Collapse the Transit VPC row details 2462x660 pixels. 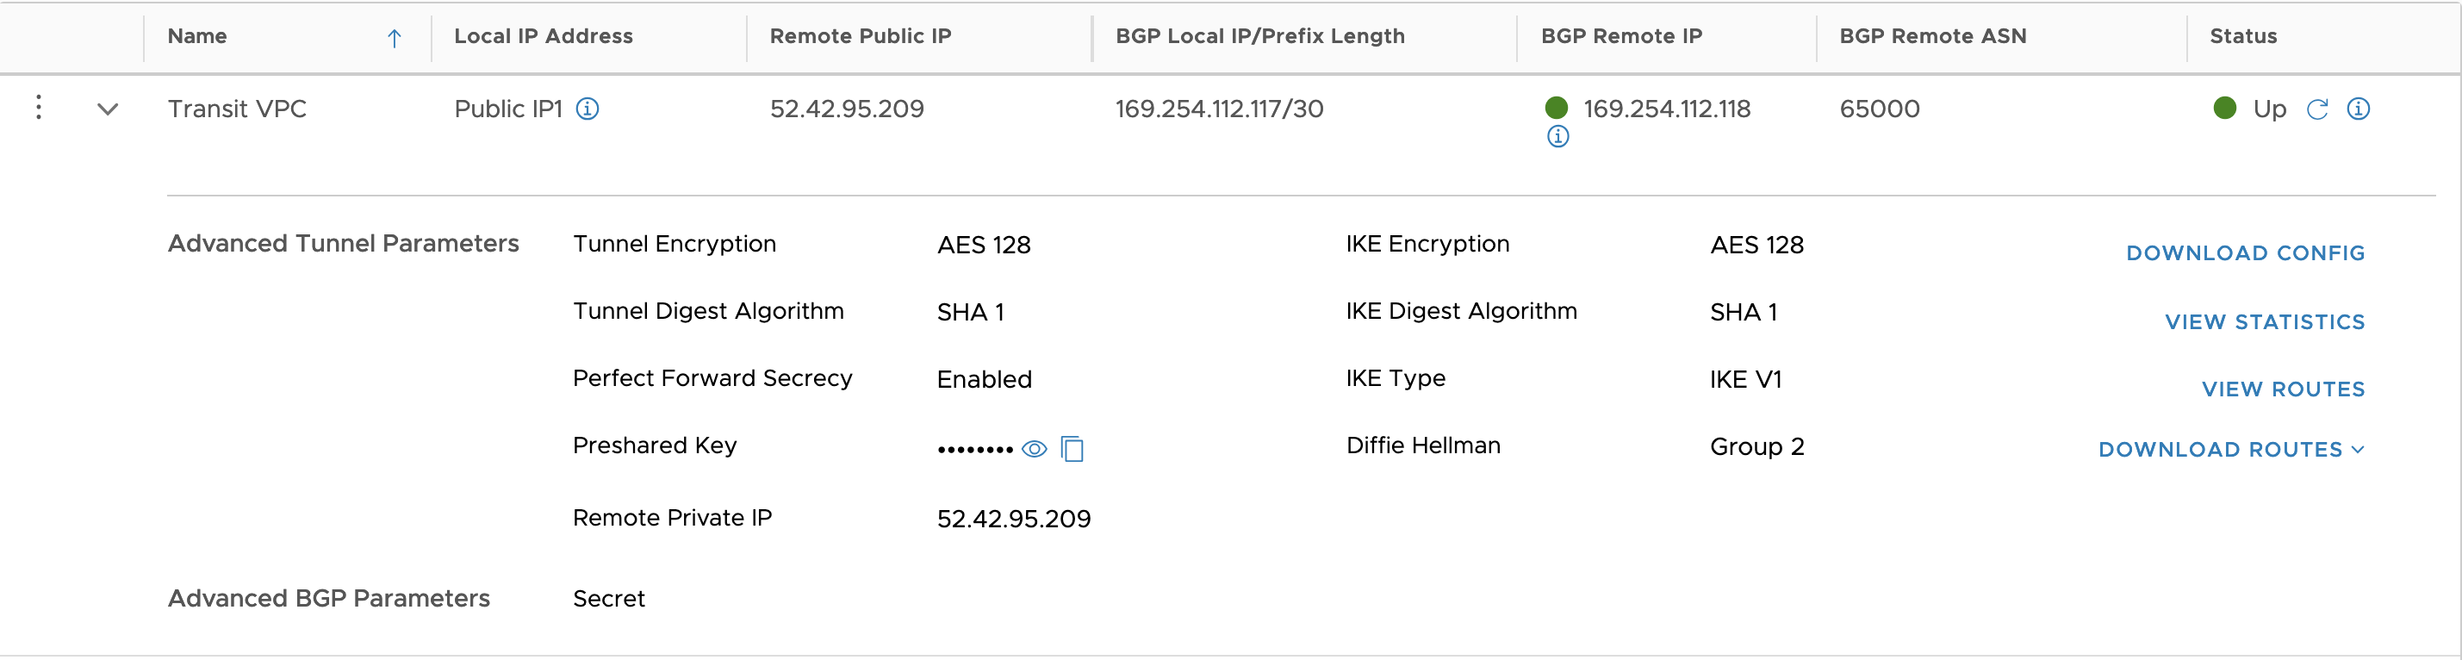[x=108, y=109]
